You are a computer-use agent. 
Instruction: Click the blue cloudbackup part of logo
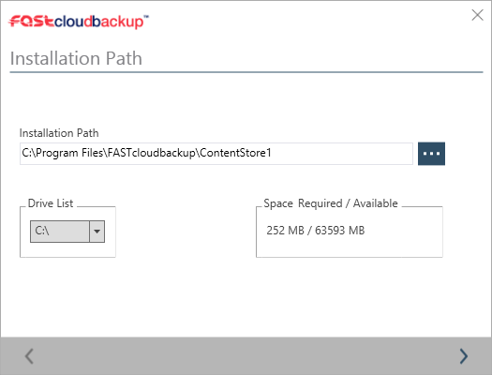tap(99, 22)
